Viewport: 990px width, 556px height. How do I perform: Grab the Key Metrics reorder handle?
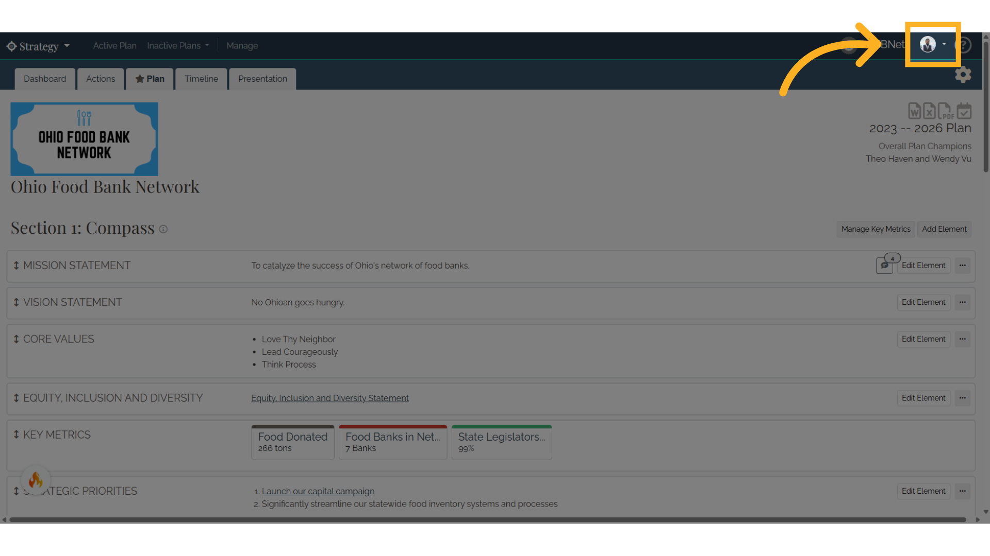click(x=16, y=435)
